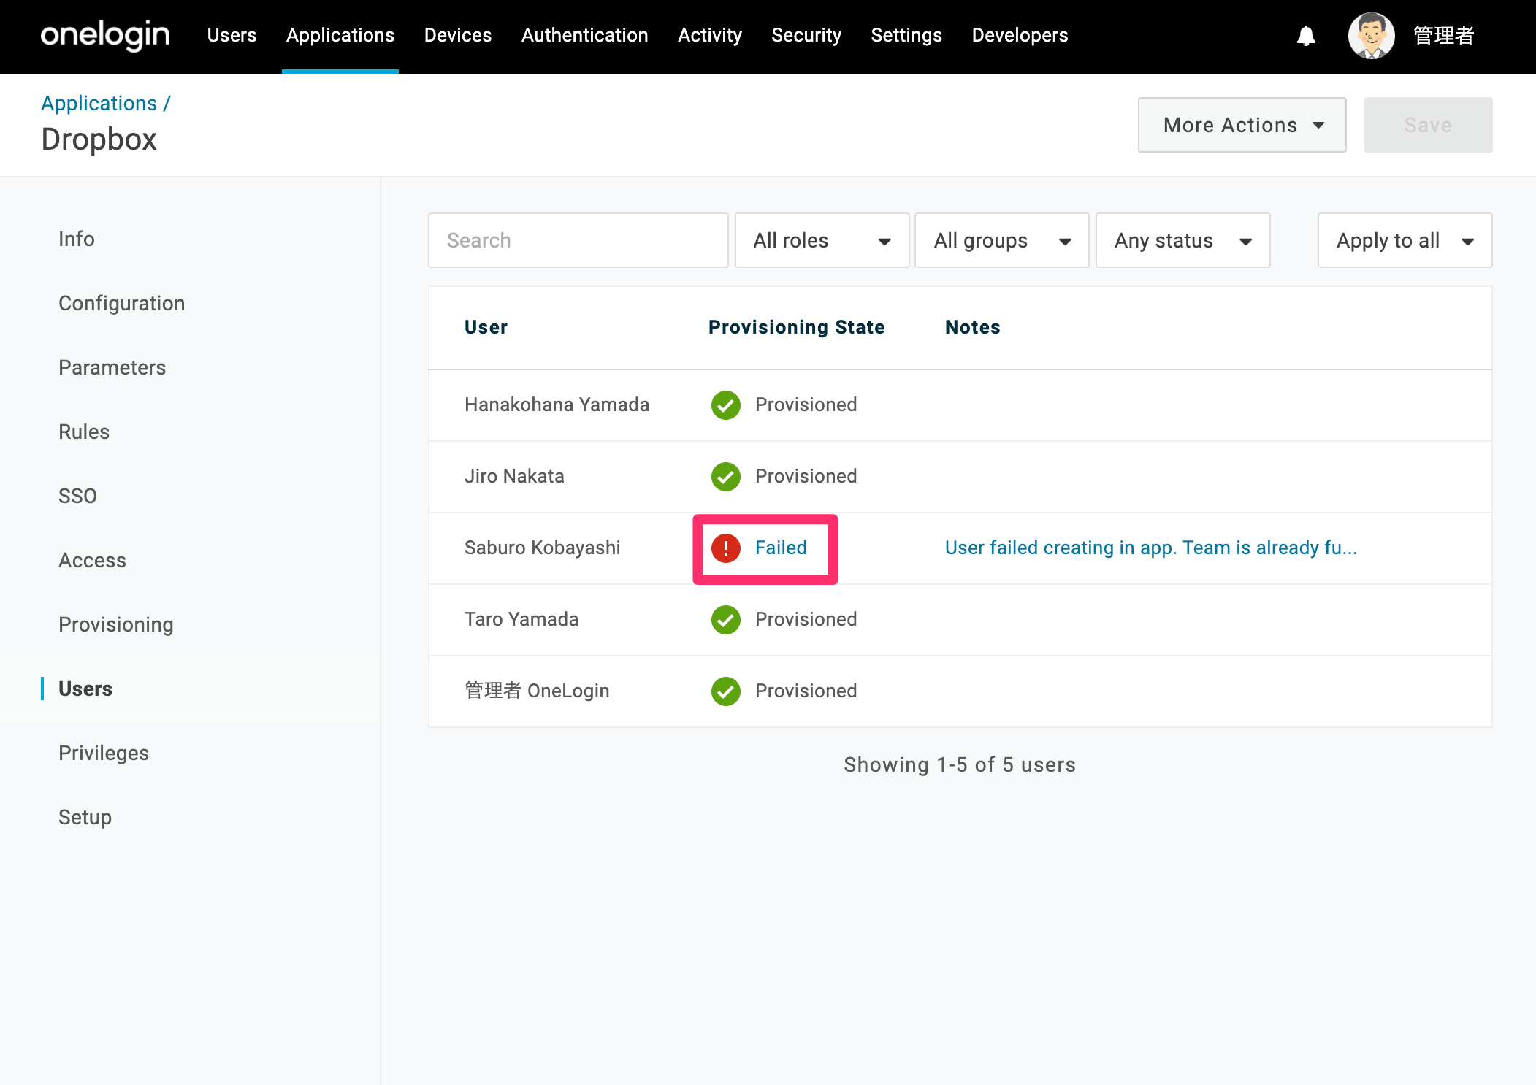Viewport: 1536px width, 1085px height.
Task: Click user Hanakohana Yamada
Action: (x=557, y=405)
